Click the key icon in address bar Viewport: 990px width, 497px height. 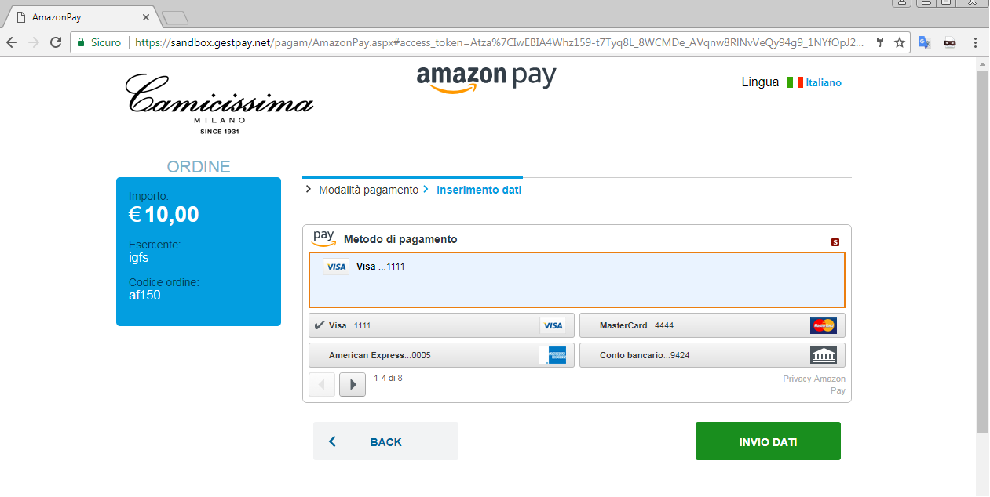[880, 42]
